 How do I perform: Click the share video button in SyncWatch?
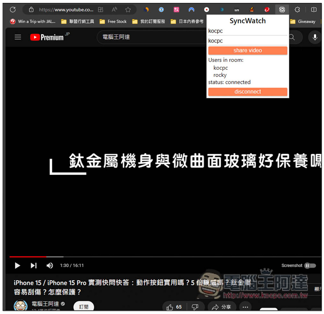(248, 51)
